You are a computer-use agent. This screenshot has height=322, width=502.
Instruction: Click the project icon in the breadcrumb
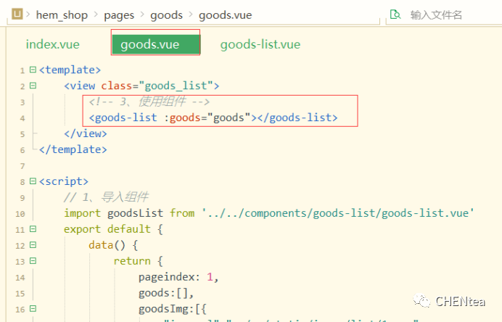17,15
